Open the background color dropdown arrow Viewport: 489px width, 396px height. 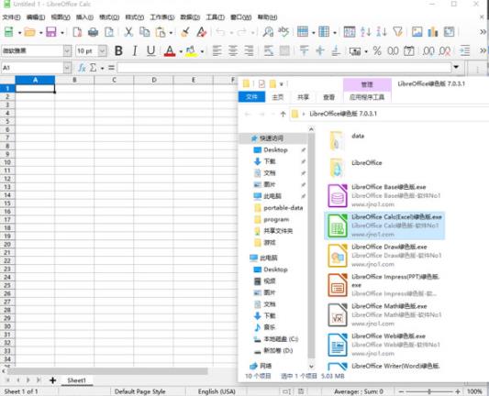(x=203, y=51)
